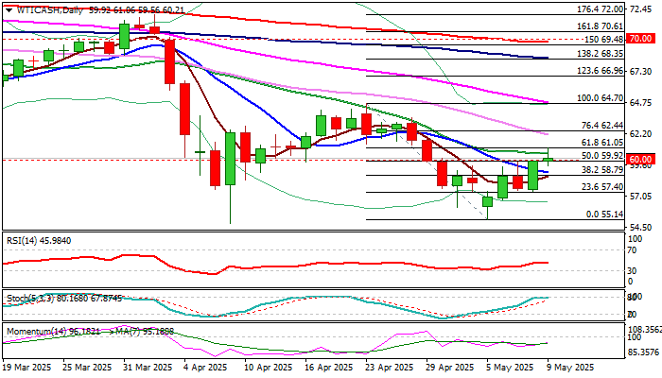Click the 54.50 value on price scale
662x378 pixels.
click(x=640, y=228)
